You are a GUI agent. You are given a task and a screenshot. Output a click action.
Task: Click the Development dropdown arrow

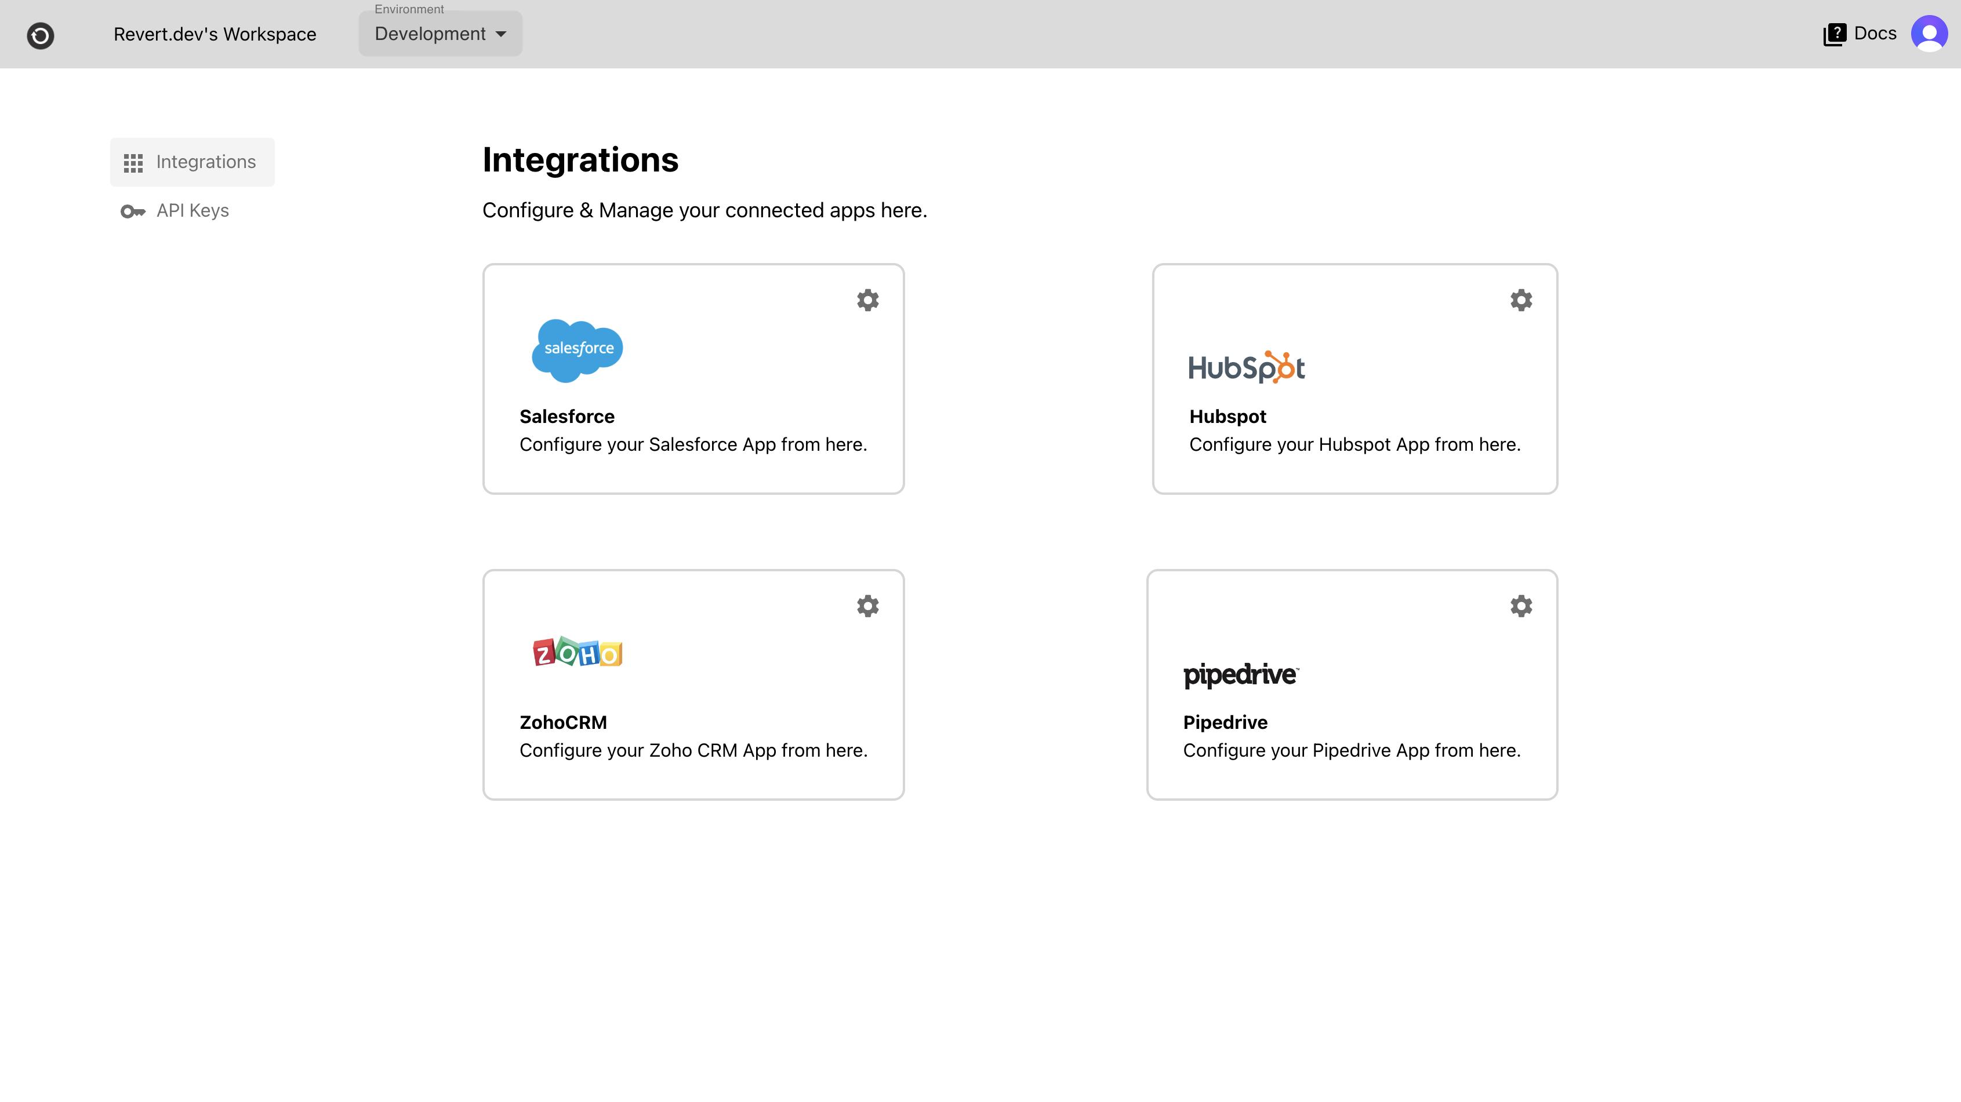pos(501,34)
